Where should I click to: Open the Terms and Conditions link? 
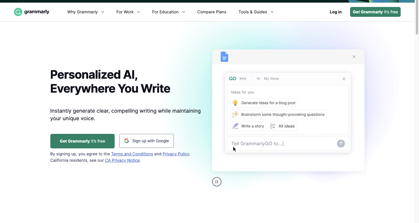coord(132,154)
